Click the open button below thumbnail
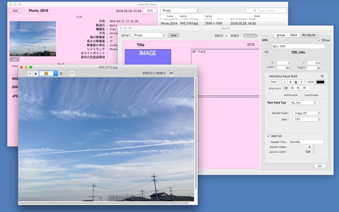 point(14,59)
